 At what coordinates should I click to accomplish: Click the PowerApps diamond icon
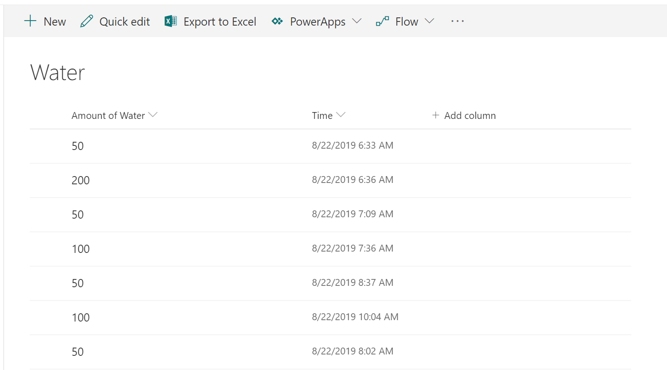click(277, 21)
